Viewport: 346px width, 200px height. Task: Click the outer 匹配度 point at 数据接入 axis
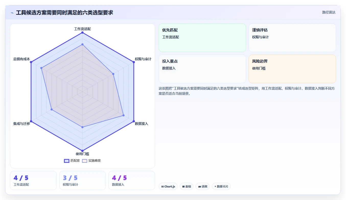pos(134,121)
